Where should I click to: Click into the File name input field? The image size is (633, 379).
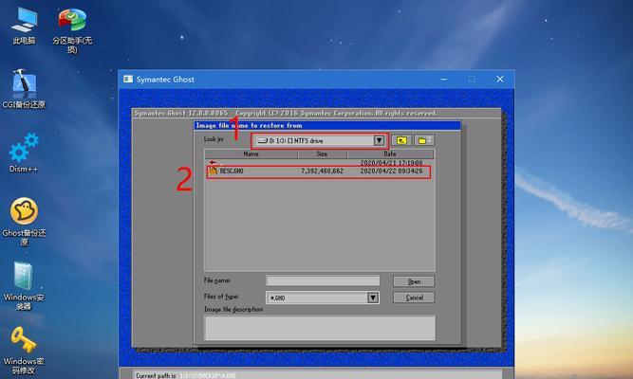[x=323, y=281]
